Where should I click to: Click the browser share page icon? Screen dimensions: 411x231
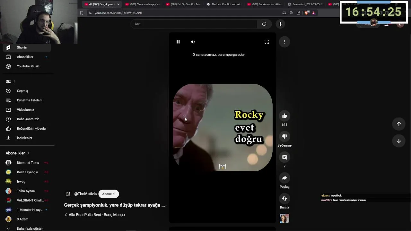click(x=299, y=13)
